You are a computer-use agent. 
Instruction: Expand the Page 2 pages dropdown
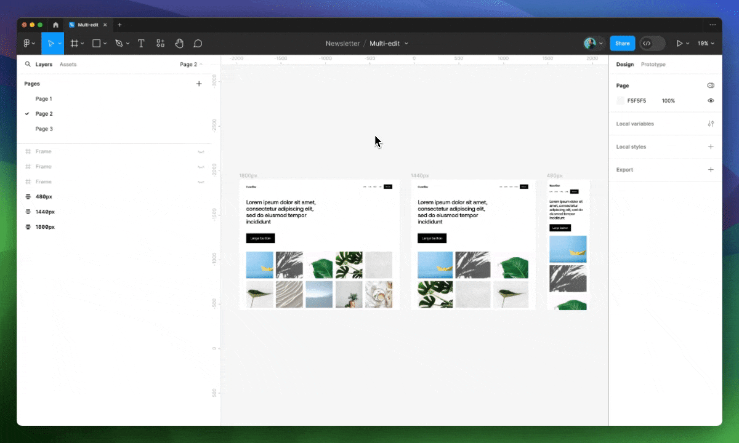tap(191, 64)
